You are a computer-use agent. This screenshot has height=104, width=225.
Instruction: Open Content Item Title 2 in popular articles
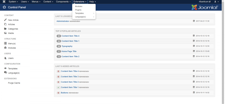point(71,57)
